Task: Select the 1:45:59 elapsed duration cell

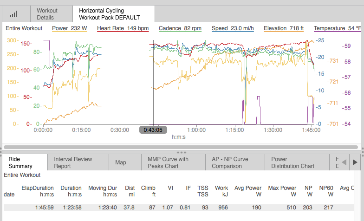Action: [x=45, y=208]
